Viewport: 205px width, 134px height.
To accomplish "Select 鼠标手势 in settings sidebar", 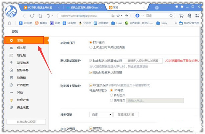I will 26,70.
